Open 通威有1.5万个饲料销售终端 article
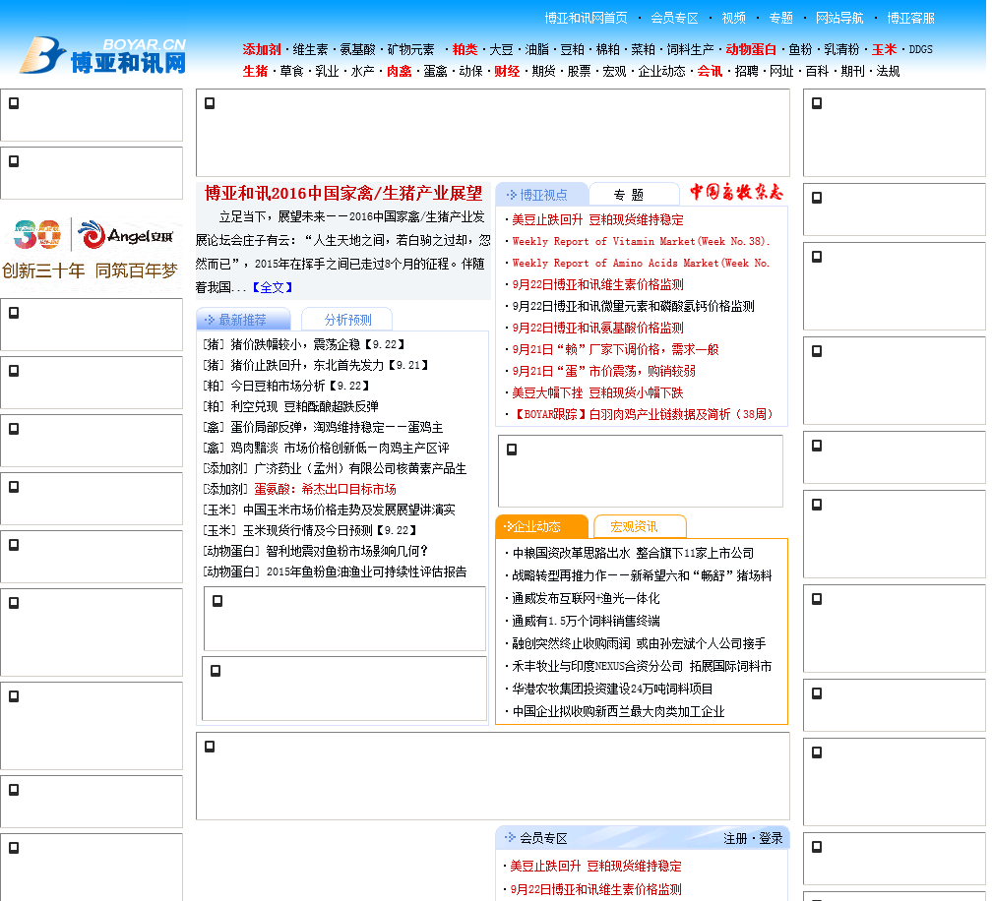This screenshot has height=901, width=992. tap(586, 621)
